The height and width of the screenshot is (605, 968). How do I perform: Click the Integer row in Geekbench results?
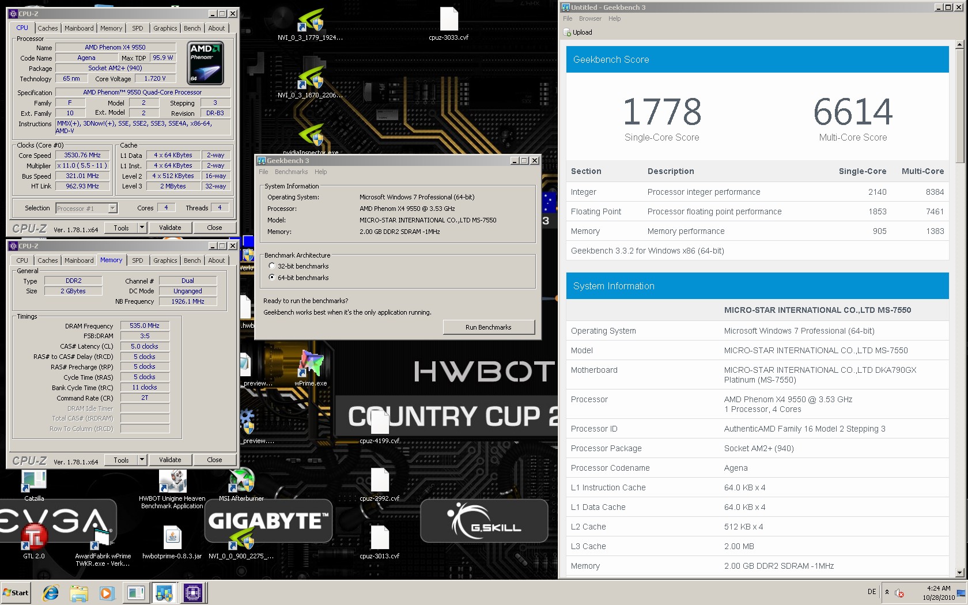tap(757, 192)
